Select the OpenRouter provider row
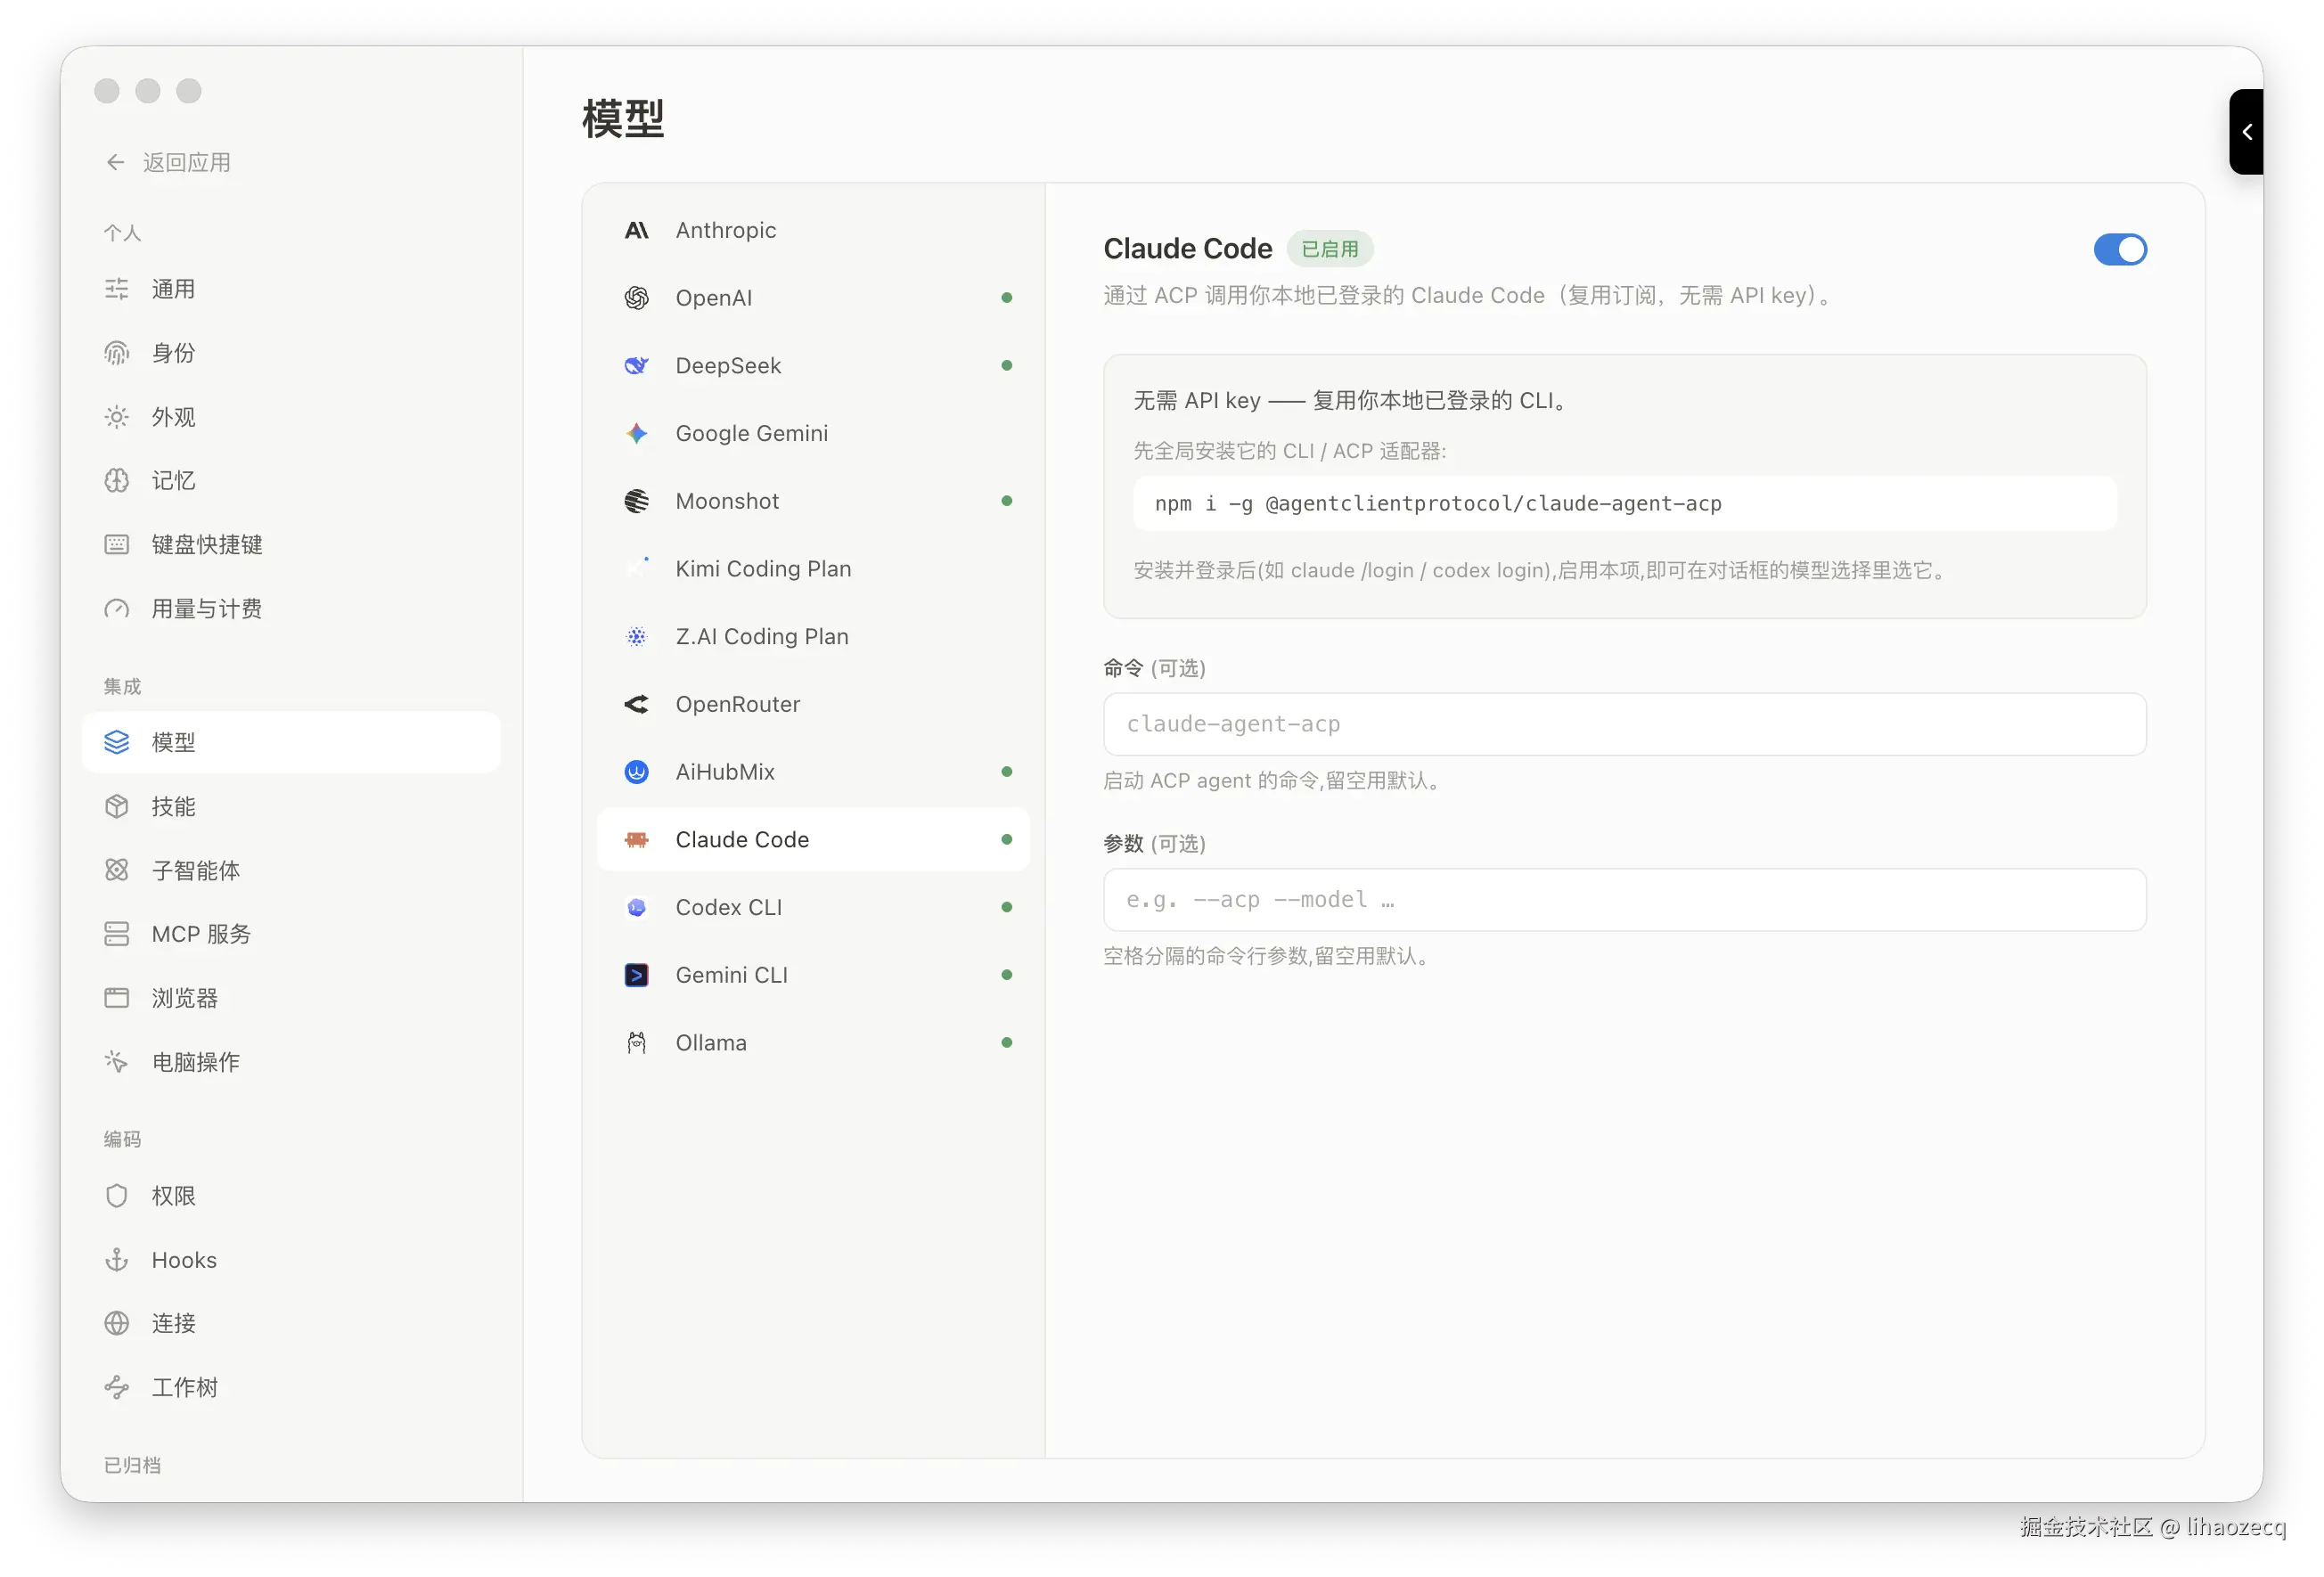Viewport: 2324px width, 1577px height. pos(813,704)
